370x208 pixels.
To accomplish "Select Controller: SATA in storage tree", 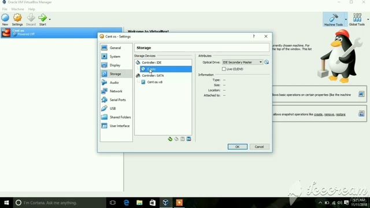I will point(153,76).
